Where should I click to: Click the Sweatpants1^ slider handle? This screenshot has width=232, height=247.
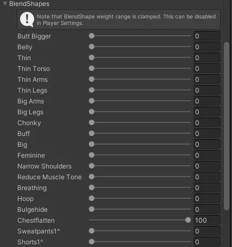point(92,231)
